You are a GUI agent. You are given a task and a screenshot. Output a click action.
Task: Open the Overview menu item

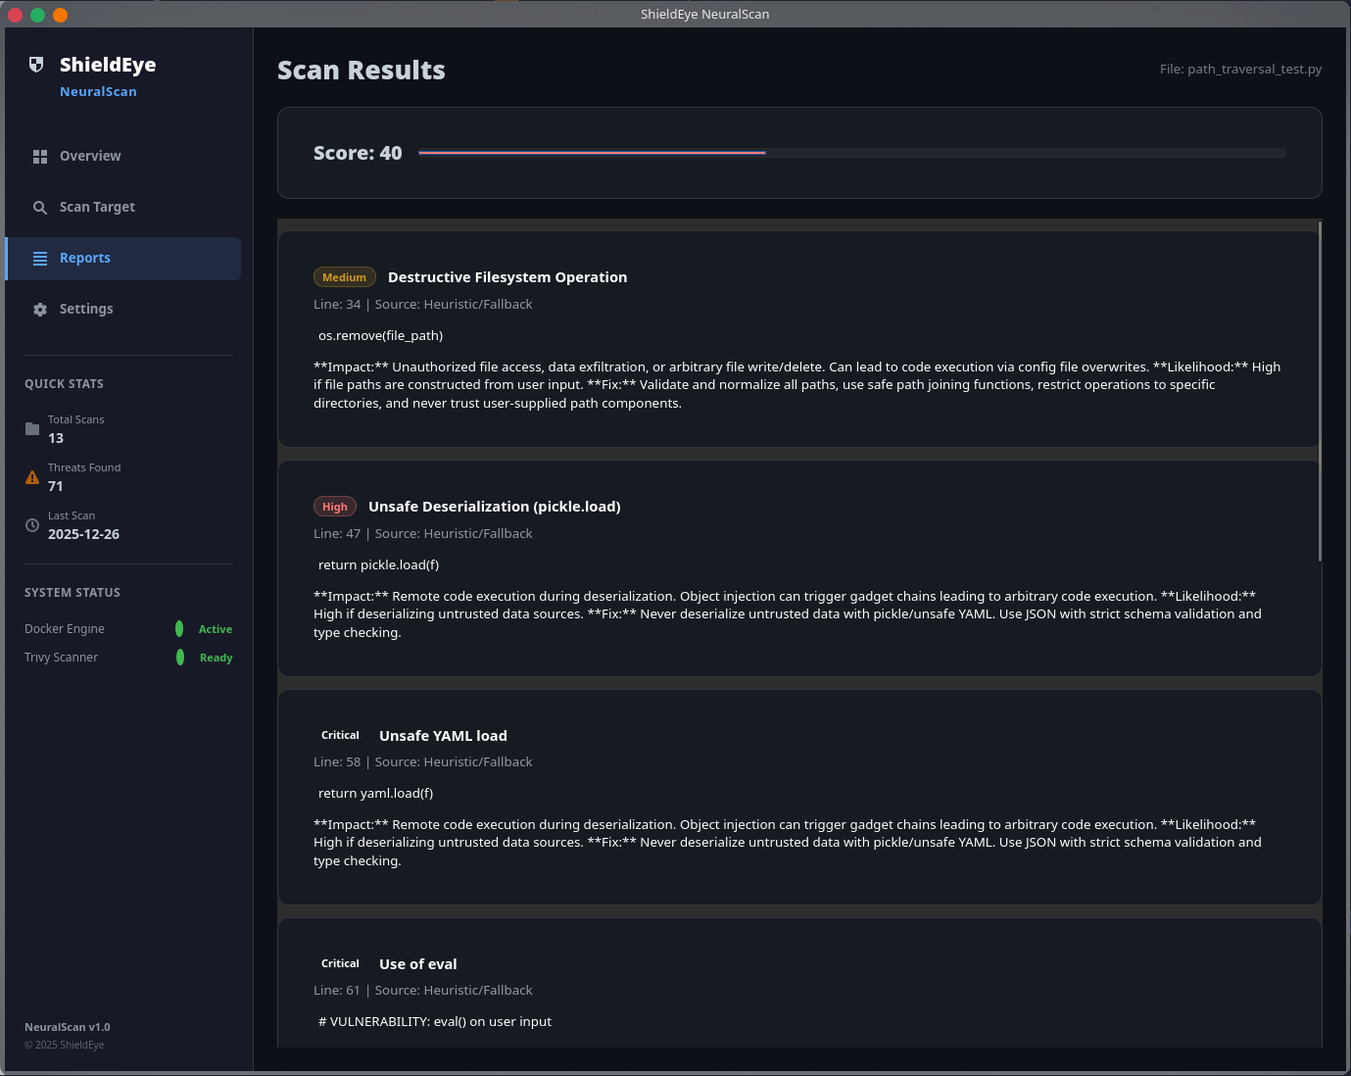coord(123,157)
